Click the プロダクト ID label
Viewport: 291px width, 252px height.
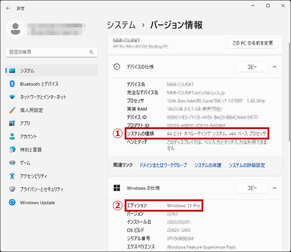tap(138, 126)
